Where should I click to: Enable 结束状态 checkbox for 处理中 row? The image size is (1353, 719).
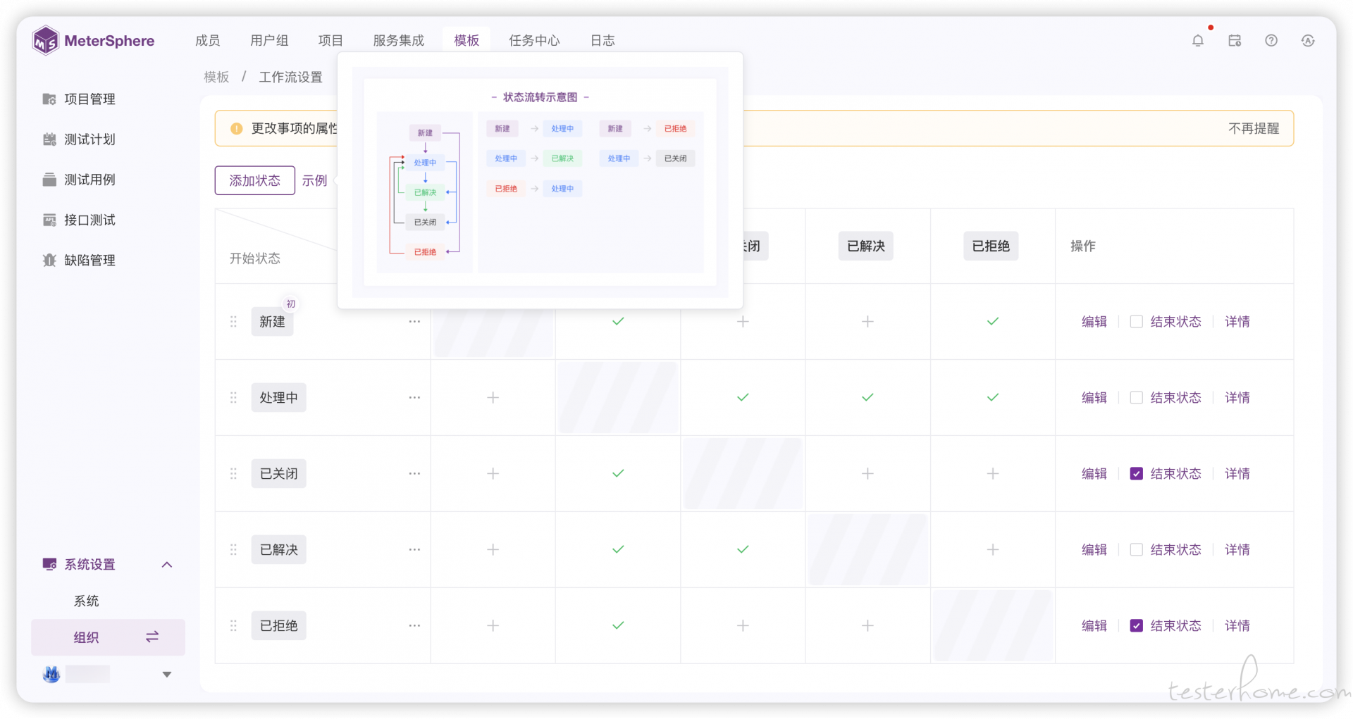[x=1136, y=398]
